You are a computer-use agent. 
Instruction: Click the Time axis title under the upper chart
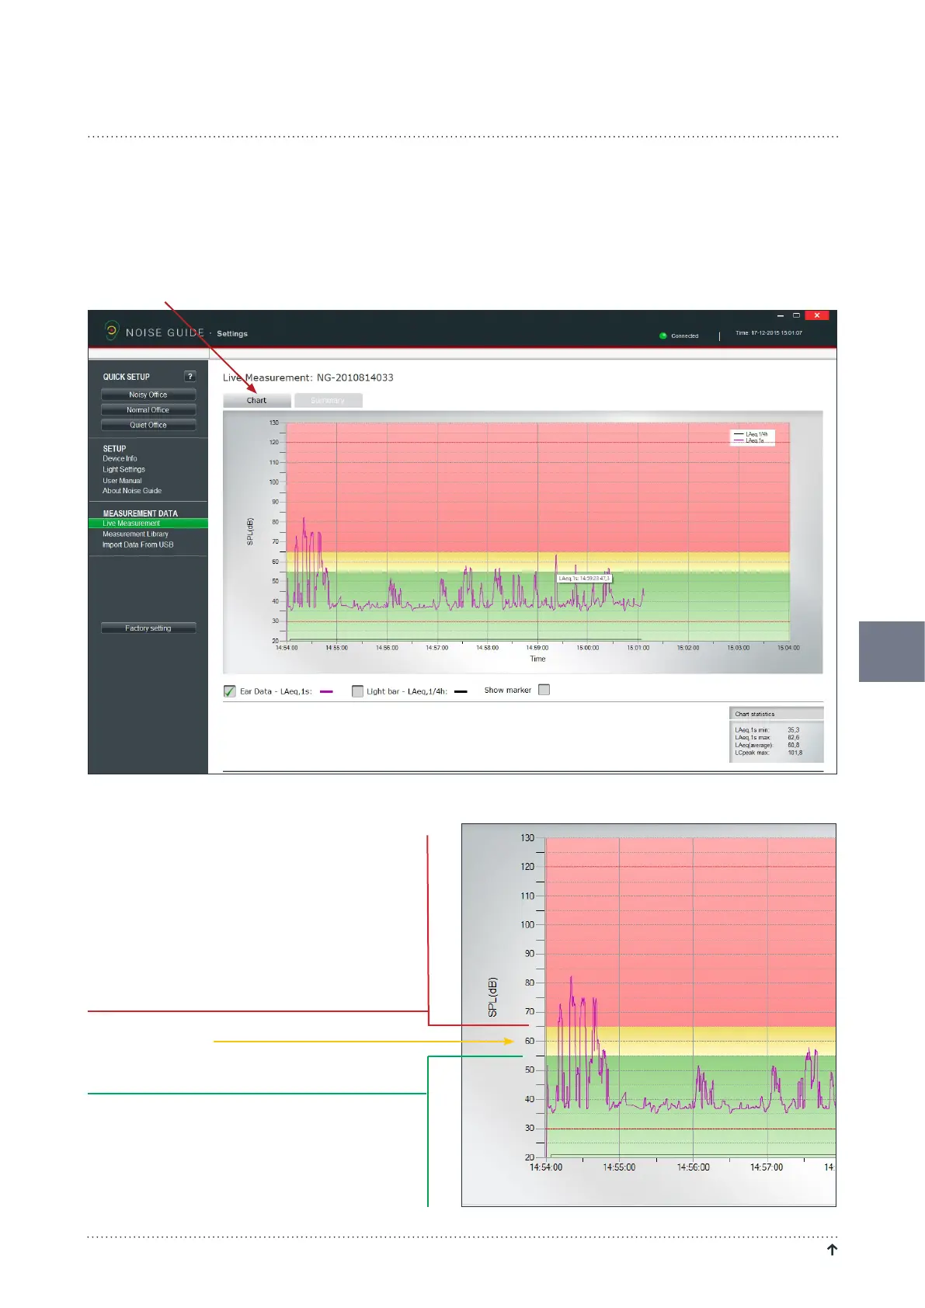537,659
